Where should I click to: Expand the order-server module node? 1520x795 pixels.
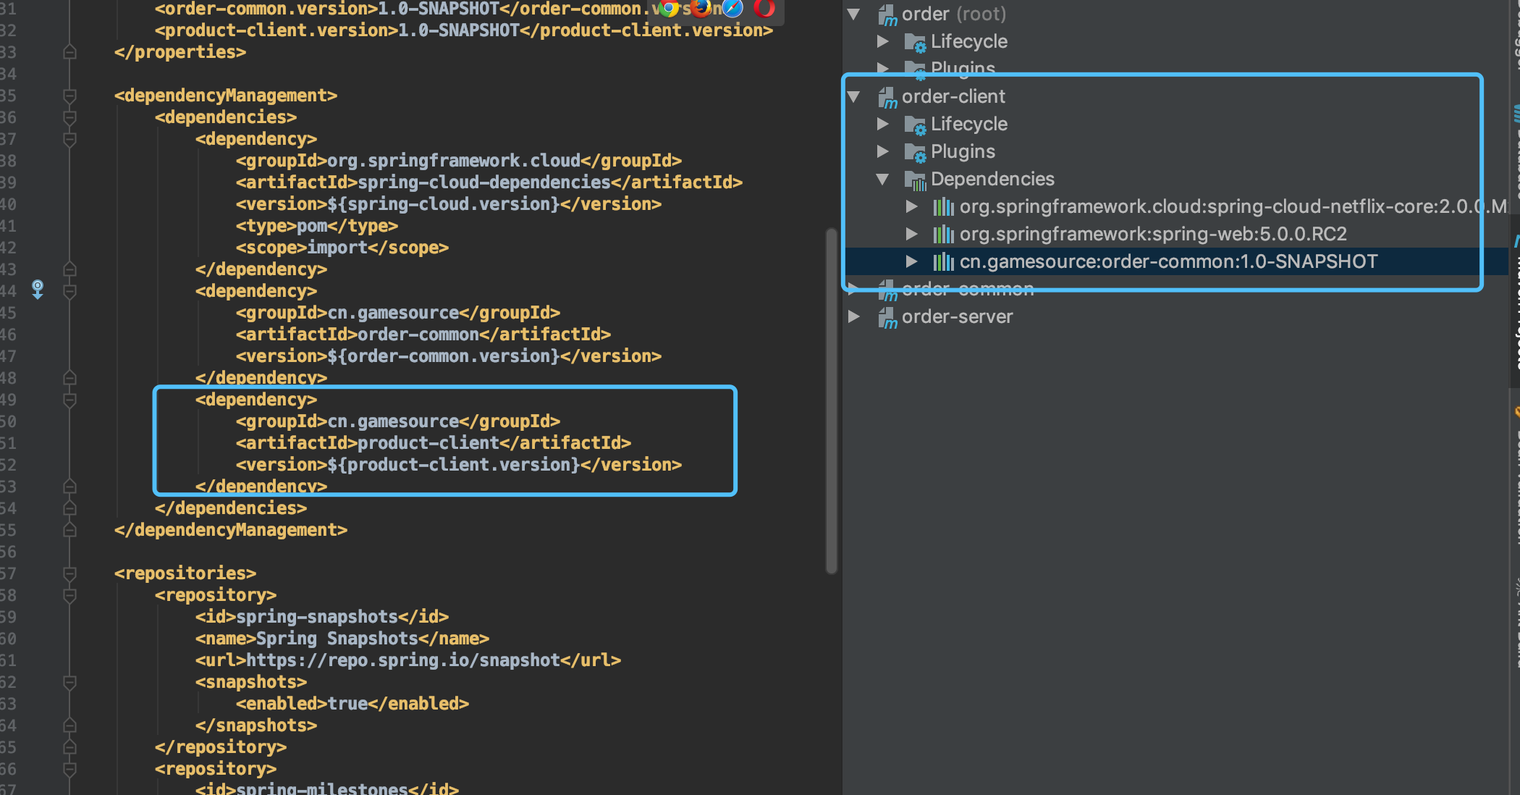point(854,316)
